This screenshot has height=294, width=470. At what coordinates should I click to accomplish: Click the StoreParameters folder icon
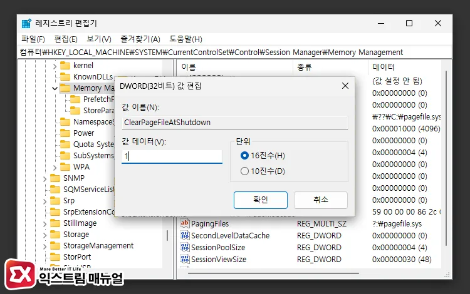75,111
